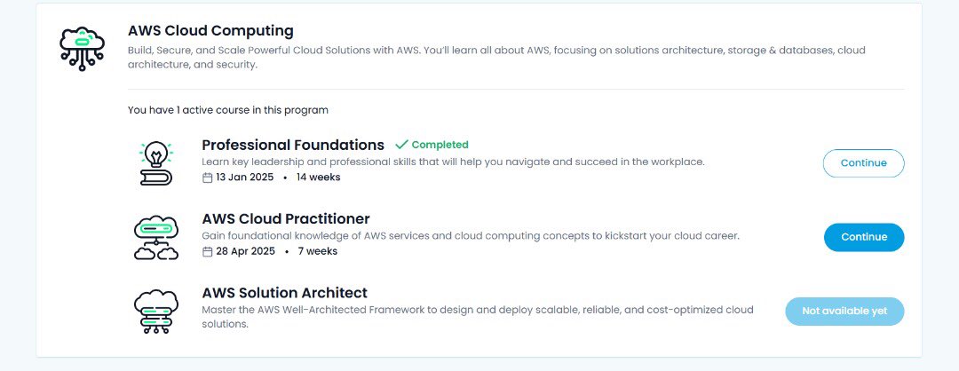This screenshot has height=371, width=959.
Task: Click the 'Gain foundational knowledge' course description
Action: tap(471, 236)
